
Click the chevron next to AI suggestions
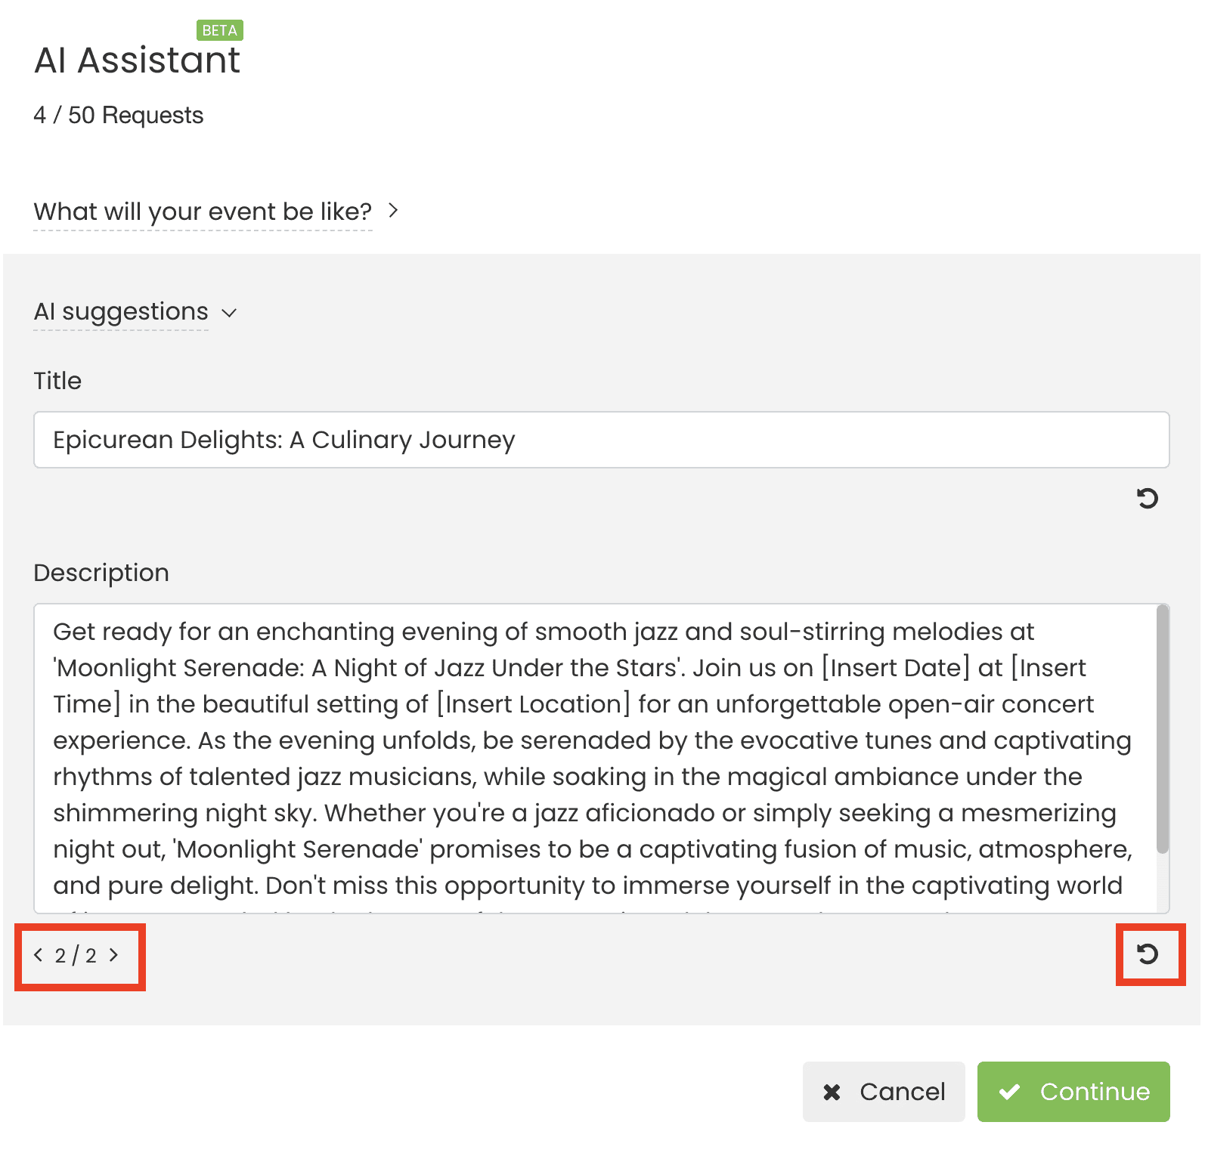230,313
